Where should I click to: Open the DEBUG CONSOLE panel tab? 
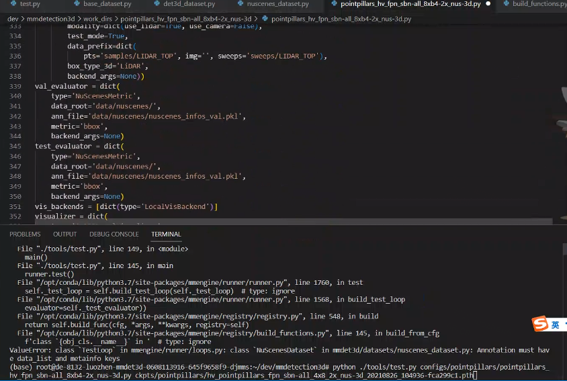pyautogui.click(x=114, y=235)
